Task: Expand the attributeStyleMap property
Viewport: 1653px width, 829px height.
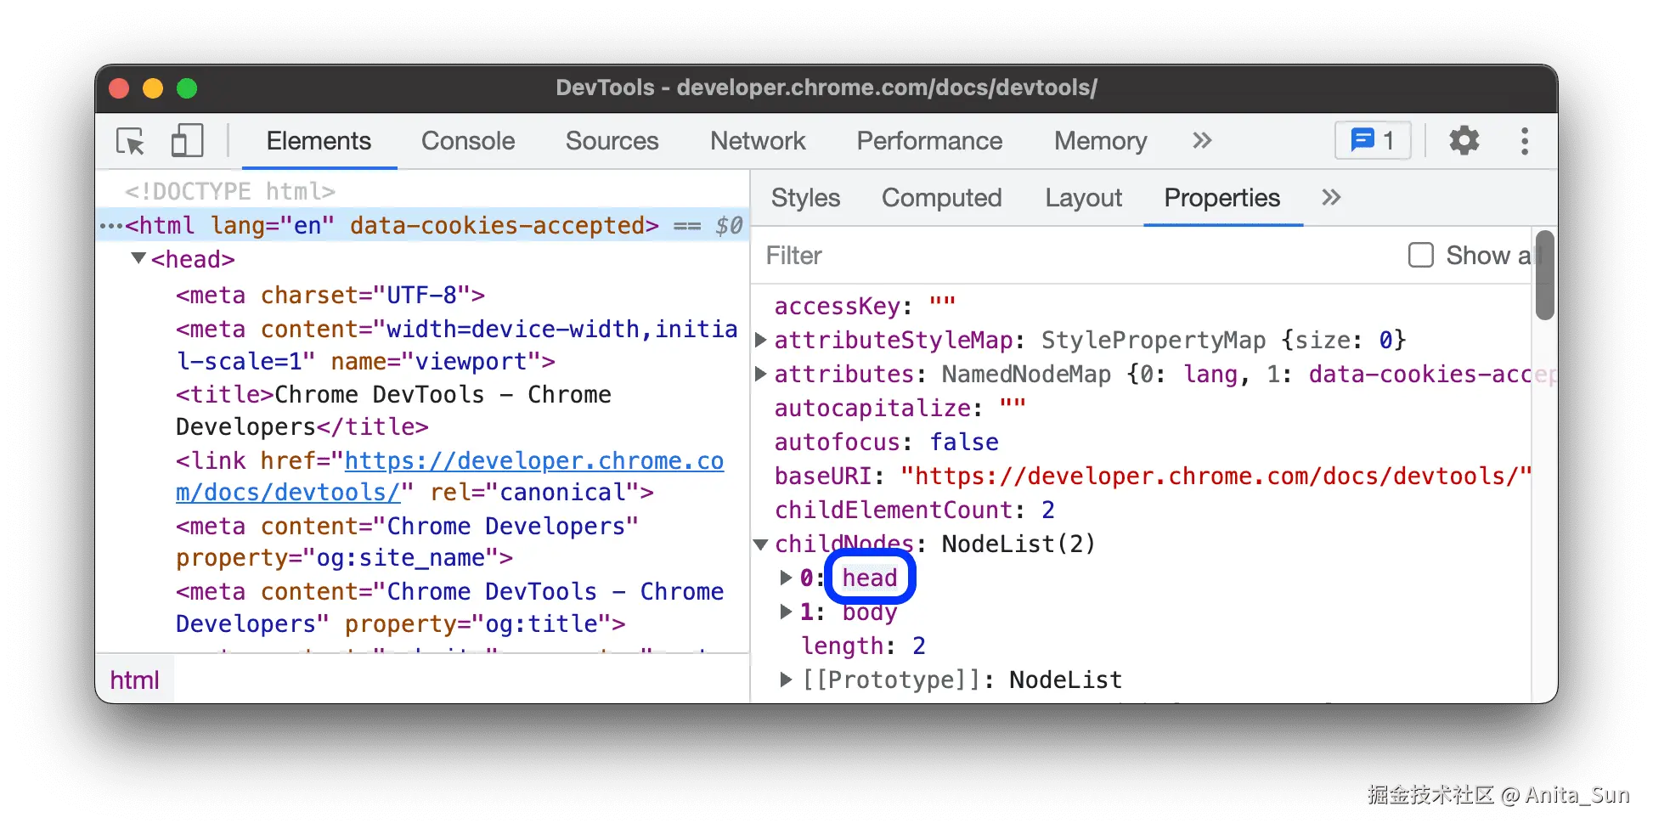Action: point(761,341)
